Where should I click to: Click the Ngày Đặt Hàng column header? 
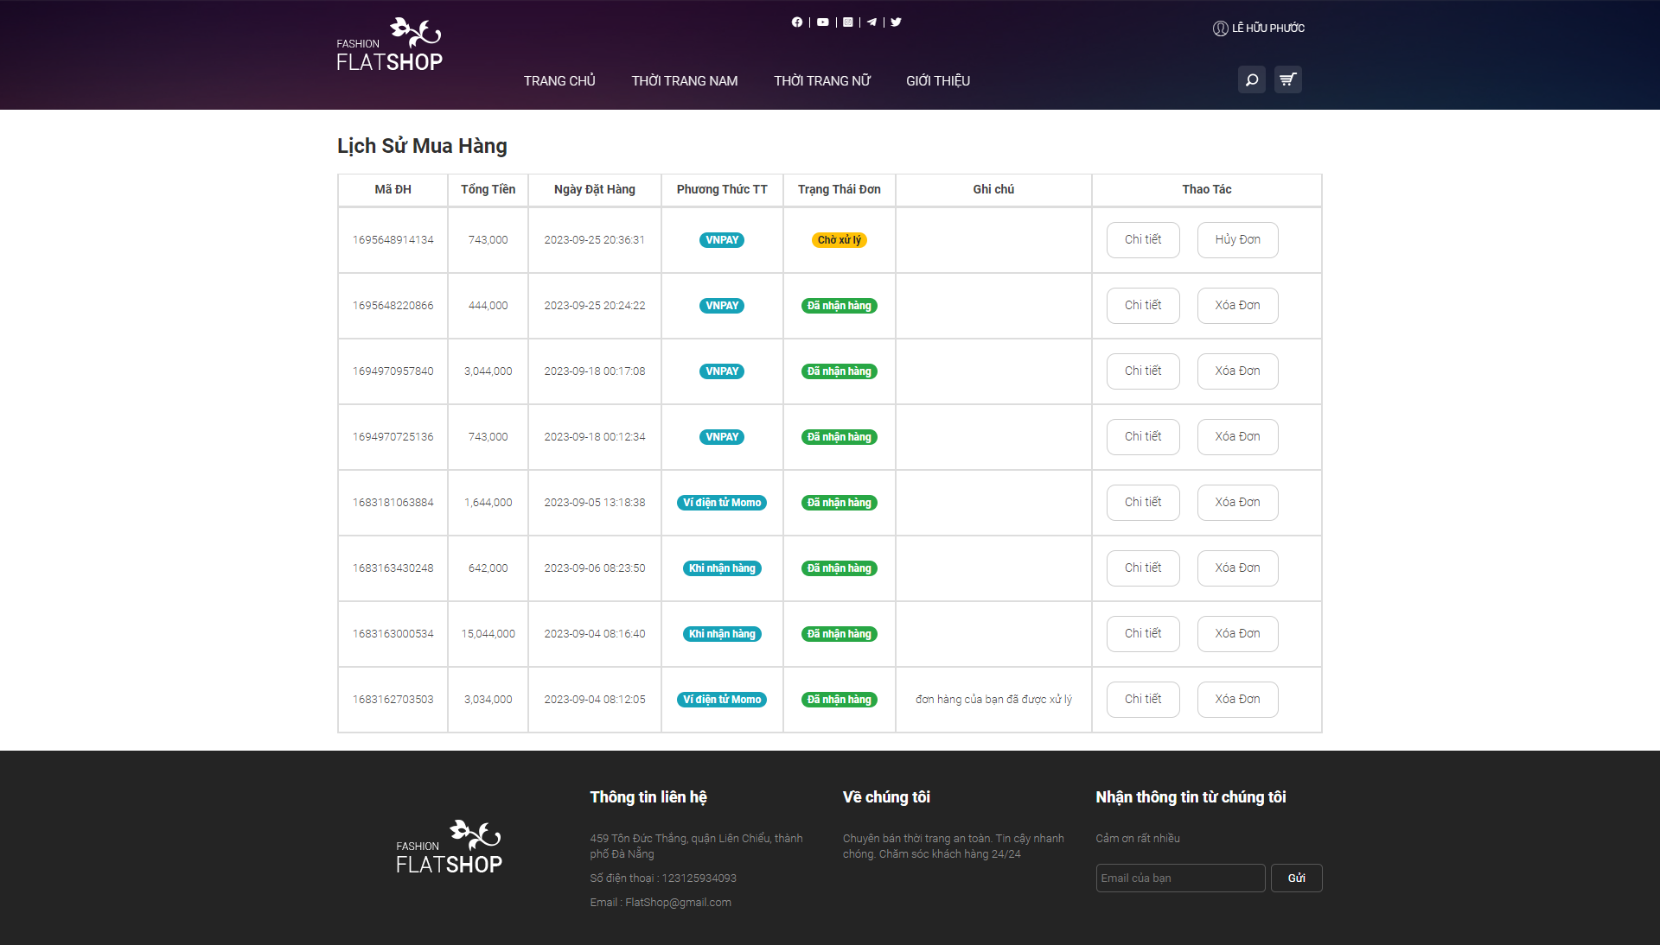595,189
